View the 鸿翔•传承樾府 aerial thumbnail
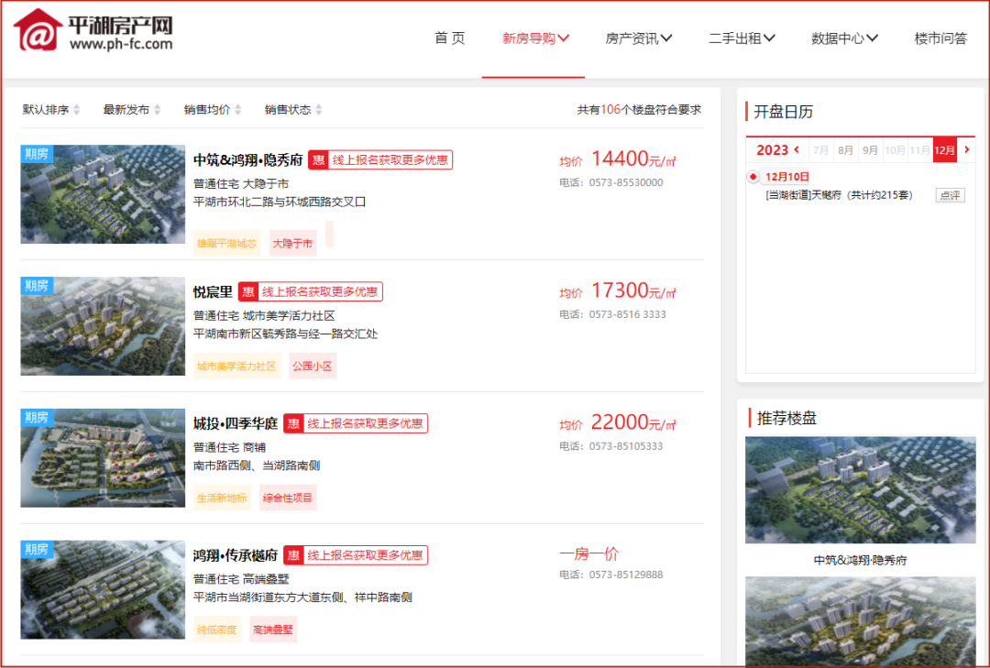 pyautogui.click(x=103, y=590)
